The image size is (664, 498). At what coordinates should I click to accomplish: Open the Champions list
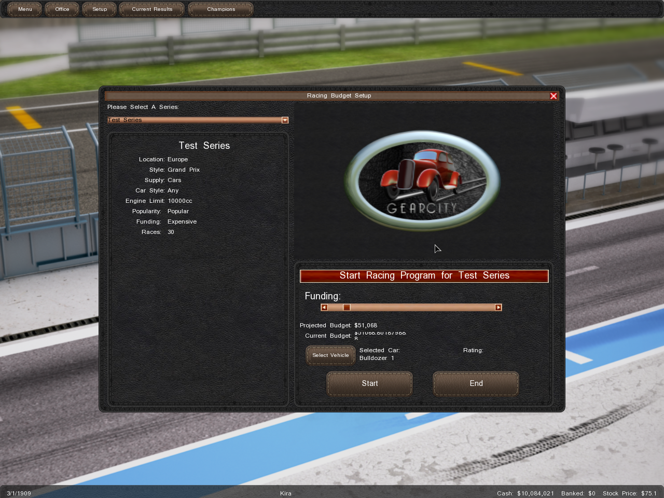(x=221, y=9)
